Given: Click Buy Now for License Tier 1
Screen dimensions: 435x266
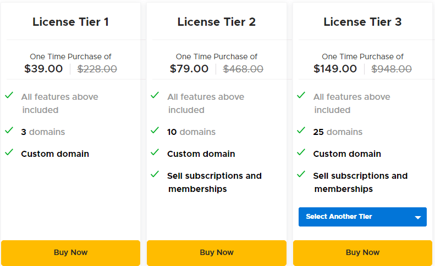Looking at the screenshot, I should (x=70, y=253).
